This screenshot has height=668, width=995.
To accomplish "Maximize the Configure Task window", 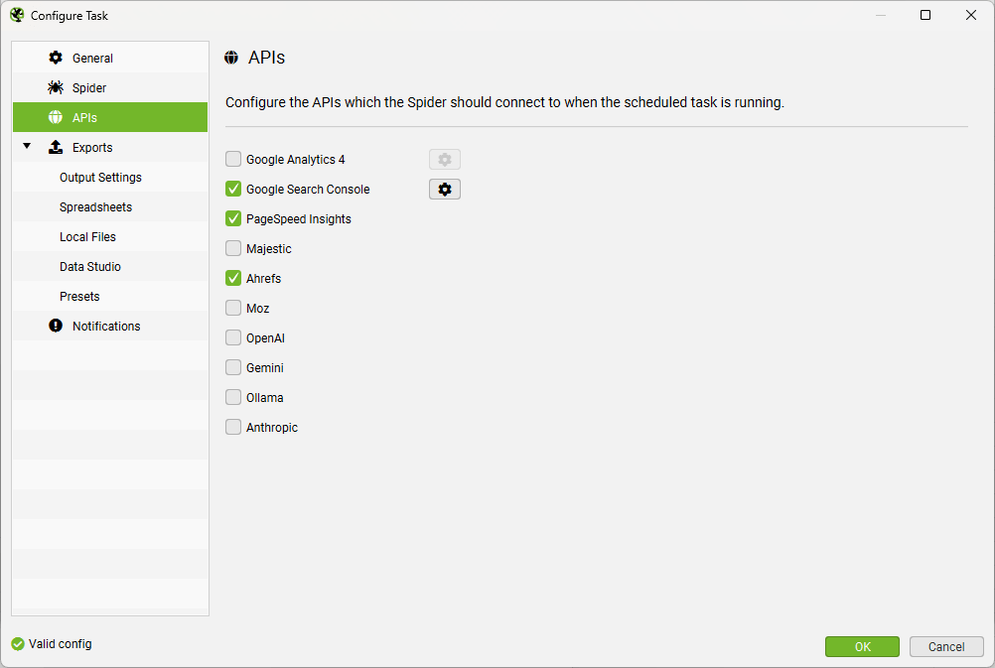I will tap(925, 15).
